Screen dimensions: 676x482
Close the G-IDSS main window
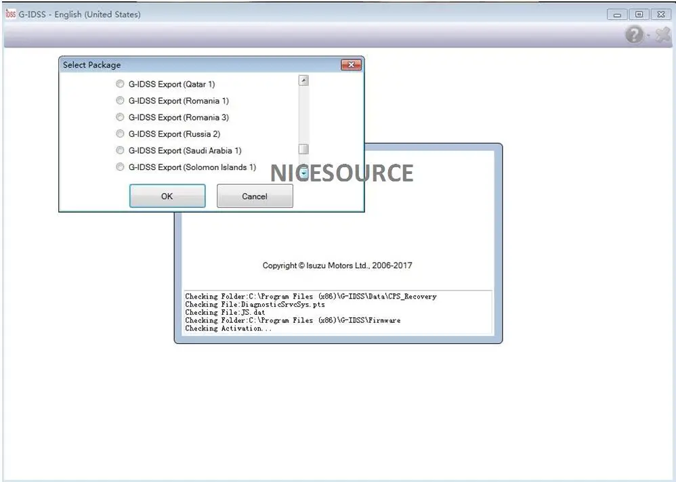tap(661, 15)
